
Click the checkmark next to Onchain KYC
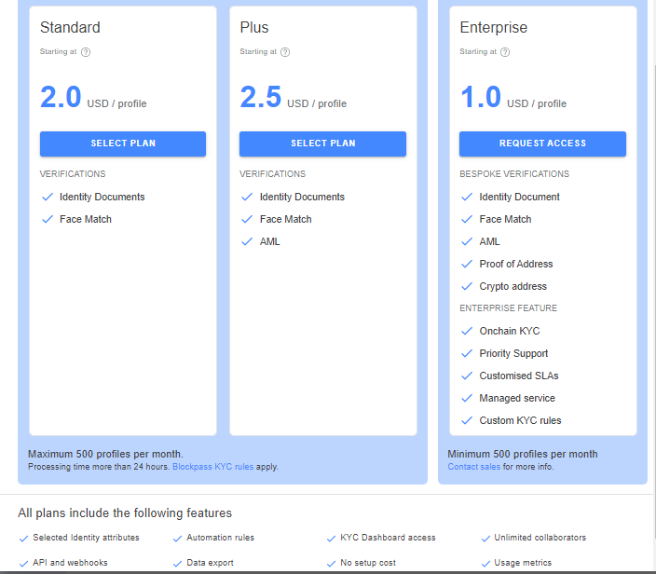[467, 331]
